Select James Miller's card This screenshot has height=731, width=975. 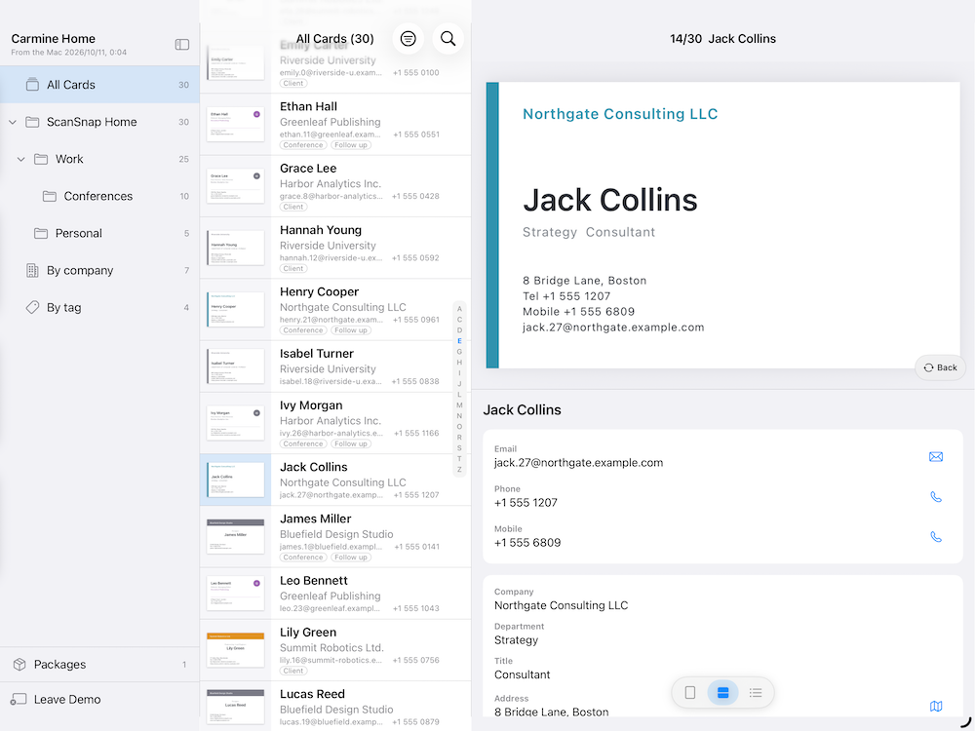pos(335,536)
